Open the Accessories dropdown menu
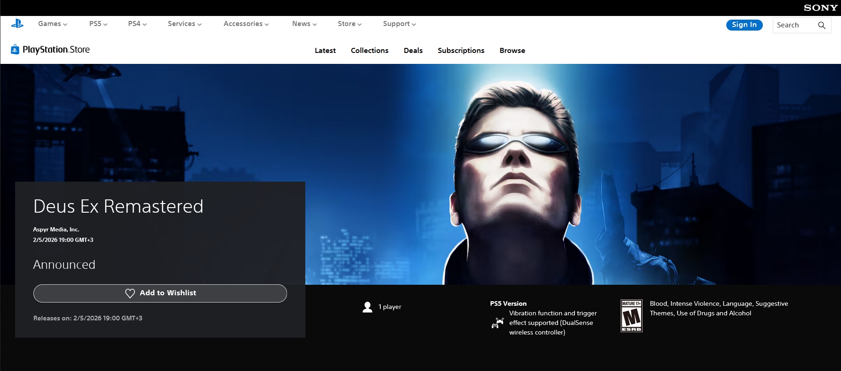 click(x=246, y=24)
